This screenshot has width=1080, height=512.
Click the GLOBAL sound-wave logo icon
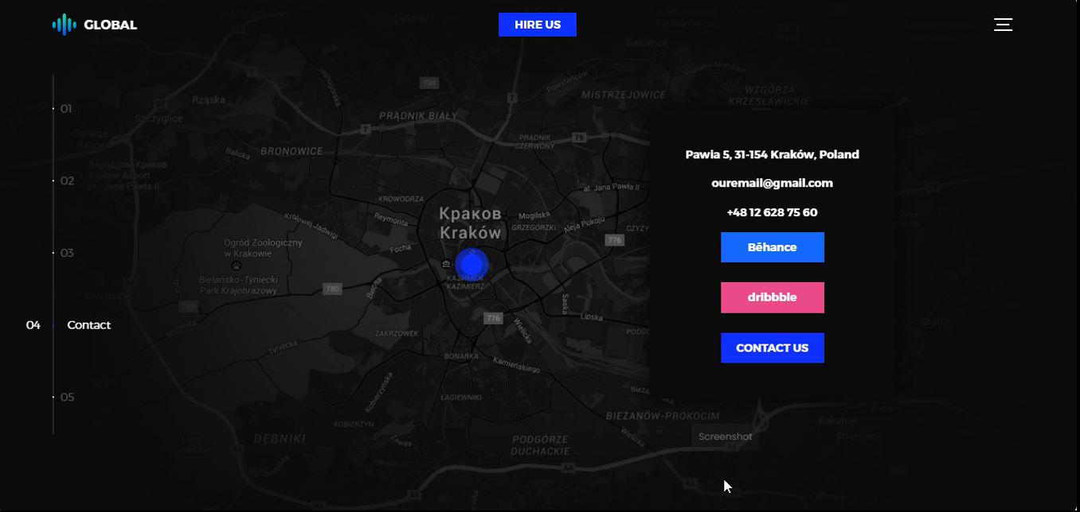pos(65,25)
